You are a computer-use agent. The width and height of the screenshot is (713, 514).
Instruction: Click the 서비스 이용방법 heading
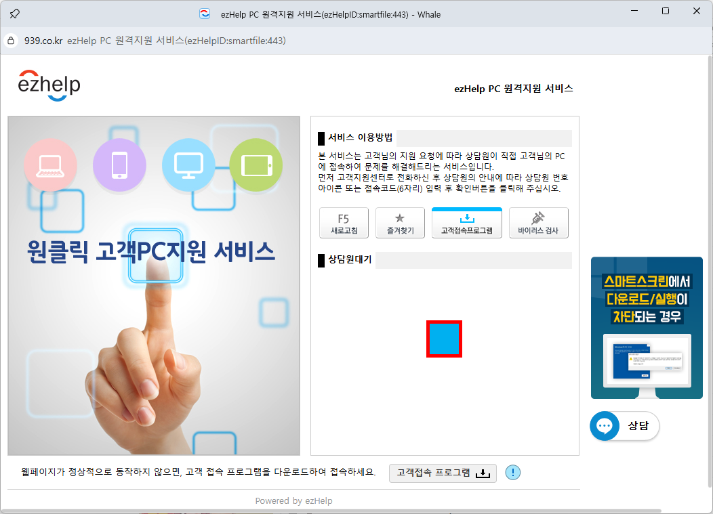360,137
